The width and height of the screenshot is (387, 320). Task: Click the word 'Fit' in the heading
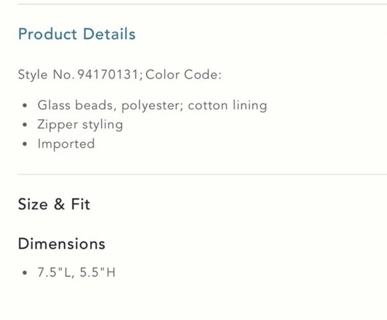coord(81,204)
